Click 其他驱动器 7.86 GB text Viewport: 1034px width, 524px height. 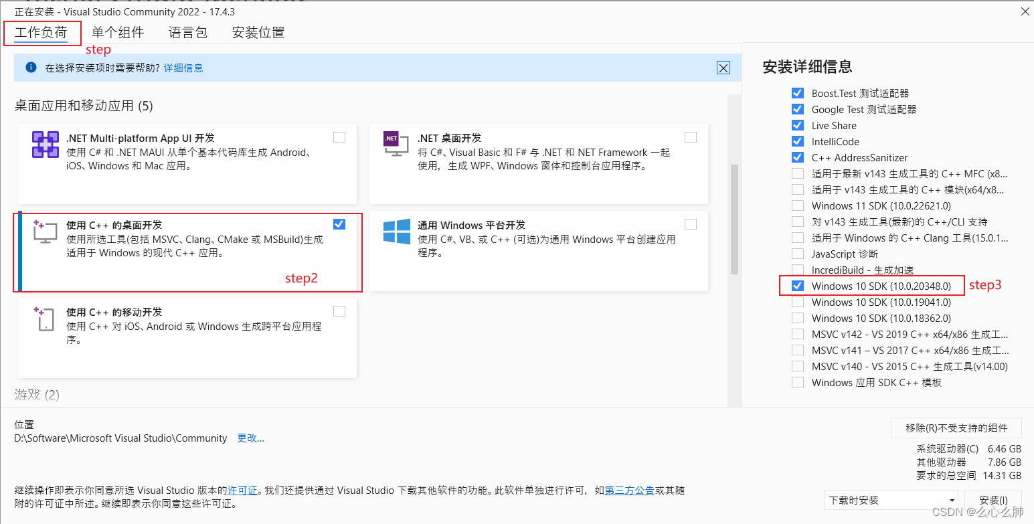(x=969, y=462)
